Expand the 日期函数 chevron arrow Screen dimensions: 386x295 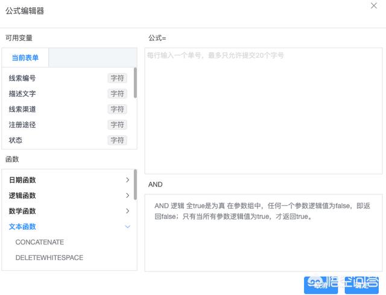point(127,180)
